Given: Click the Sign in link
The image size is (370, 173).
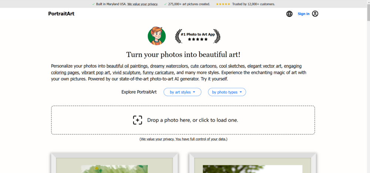Looking at the screenshot, I should click(x=303, y=14).
